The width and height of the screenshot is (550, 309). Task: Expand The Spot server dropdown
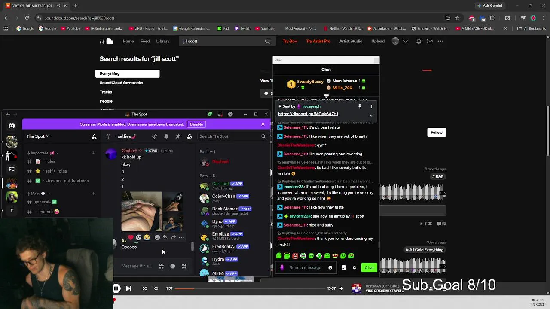click(38, 136)
